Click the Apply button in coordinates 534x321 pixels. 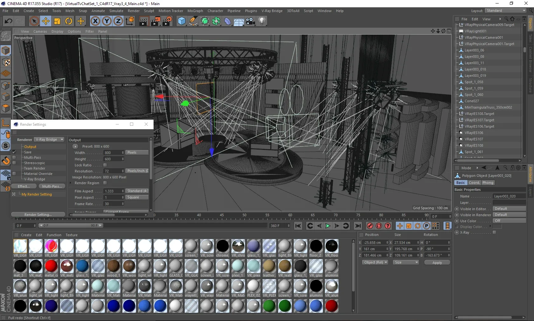click(x=437, y=263)
